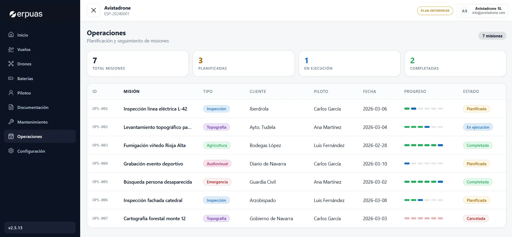Viewport: 512px width, 237px height.
Task: Open Pilotos using the person icon
Action: click(x=11, y=93)
